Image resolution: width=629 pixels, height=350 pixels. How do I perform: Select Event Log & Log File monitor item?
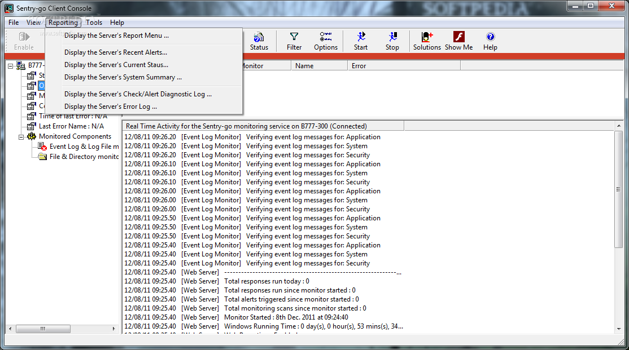click(84, 147)
